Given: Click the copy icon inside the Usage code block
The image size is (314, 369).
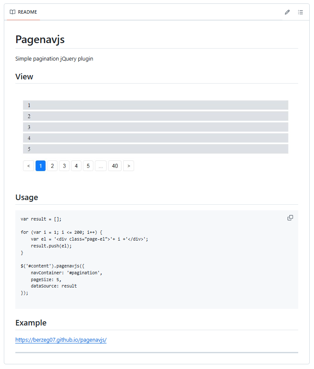Looking at the screenshot, I should (x=290, y=218).
